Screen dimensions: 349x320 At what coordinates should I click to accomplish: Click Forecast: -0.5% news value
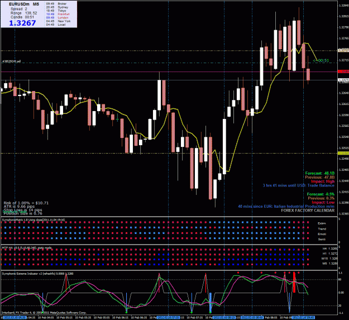(321, 194)
